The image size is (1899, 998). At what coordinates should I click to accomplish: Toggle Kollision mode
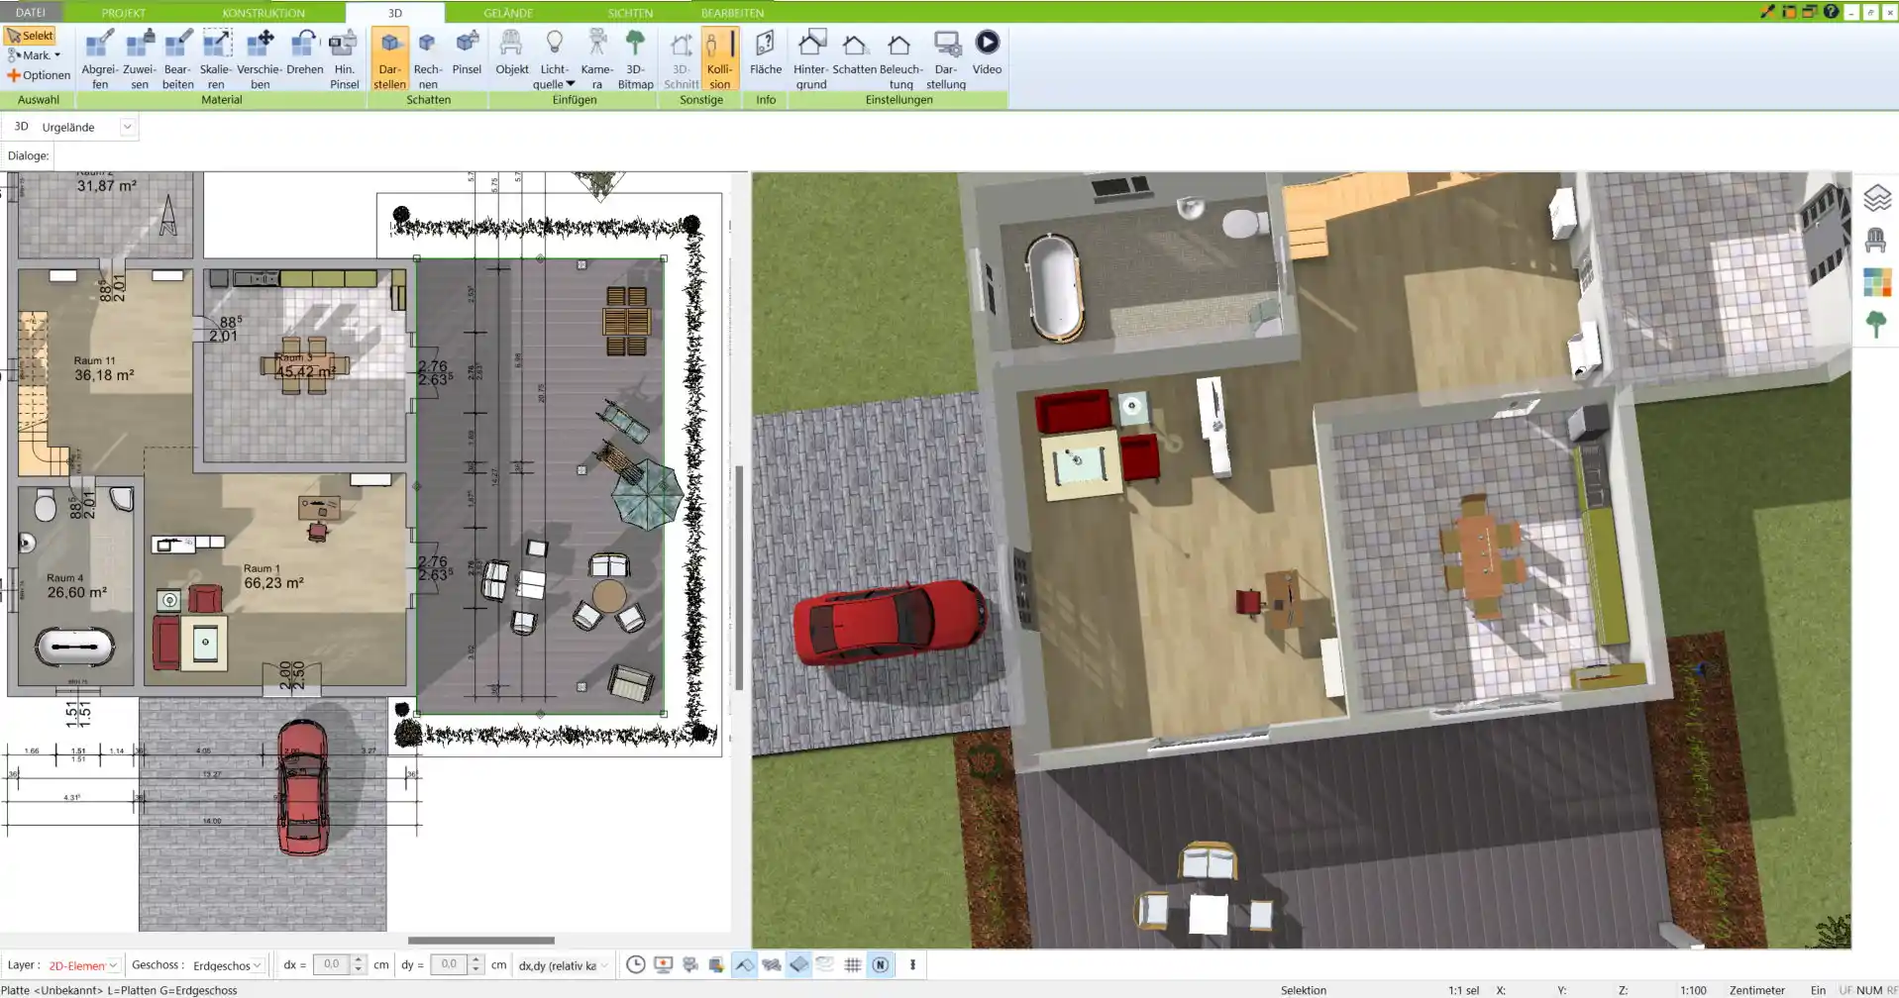tap(720, 58)
